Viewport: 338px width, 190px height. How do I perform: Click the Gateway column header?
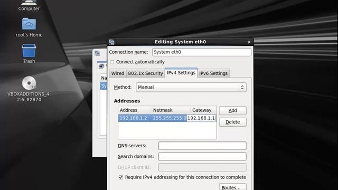tap(203, 110)
